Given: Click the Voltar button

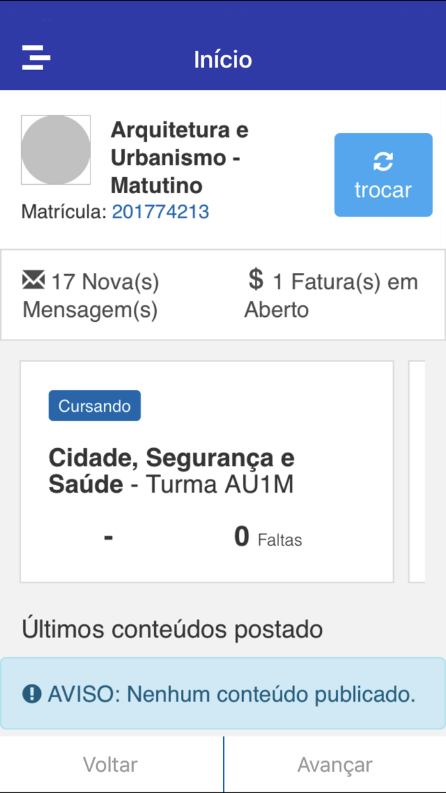Looking at the screenshot, I should [109, 764].
